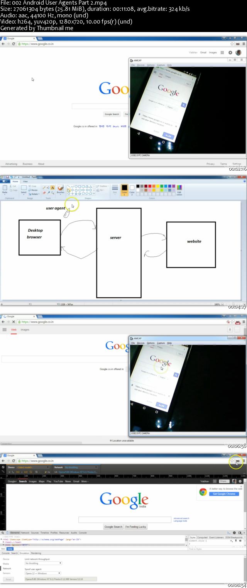Image resolution: width=247 pixels, height=588 pixels.
Task: Open Google apps grid icon in first frame
Action: pyautogui.click(x=222, y=53)
